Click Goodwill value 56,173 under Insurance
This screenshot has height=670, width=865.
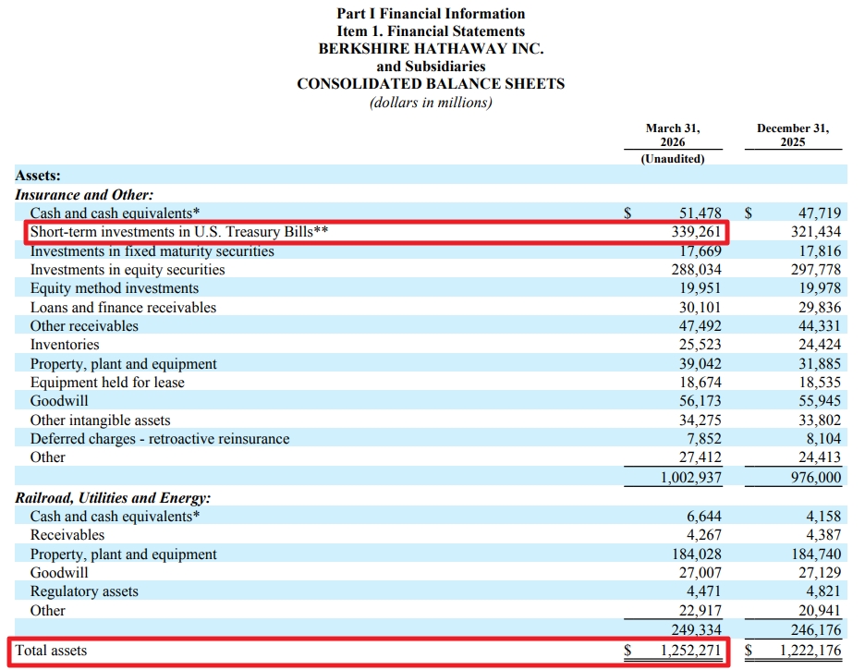701,401
